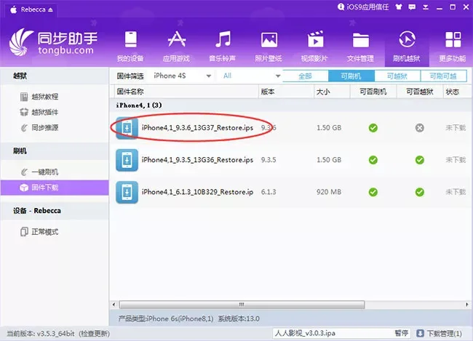This screenshot has width=473, height=341.
Task: Switch to 可刷可越 filter tab
Action: coord(443,76)
